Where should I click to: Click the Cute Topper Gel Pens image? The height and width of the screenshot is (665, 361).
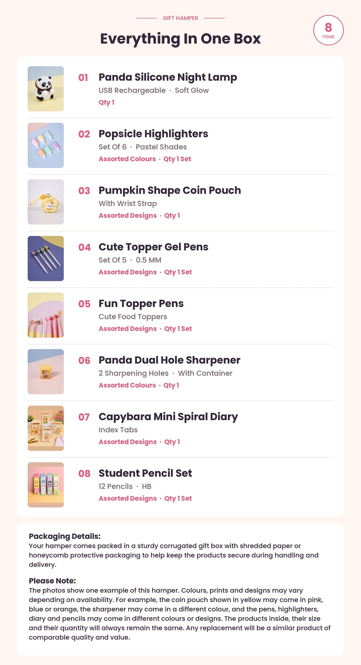pyautogui.click(x=46, y=258)
